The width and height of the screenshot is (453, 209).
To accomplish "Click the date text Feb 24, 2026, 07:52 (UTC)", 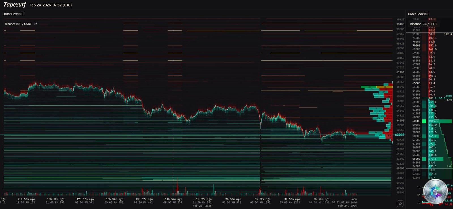I will (x=51, y=5).
